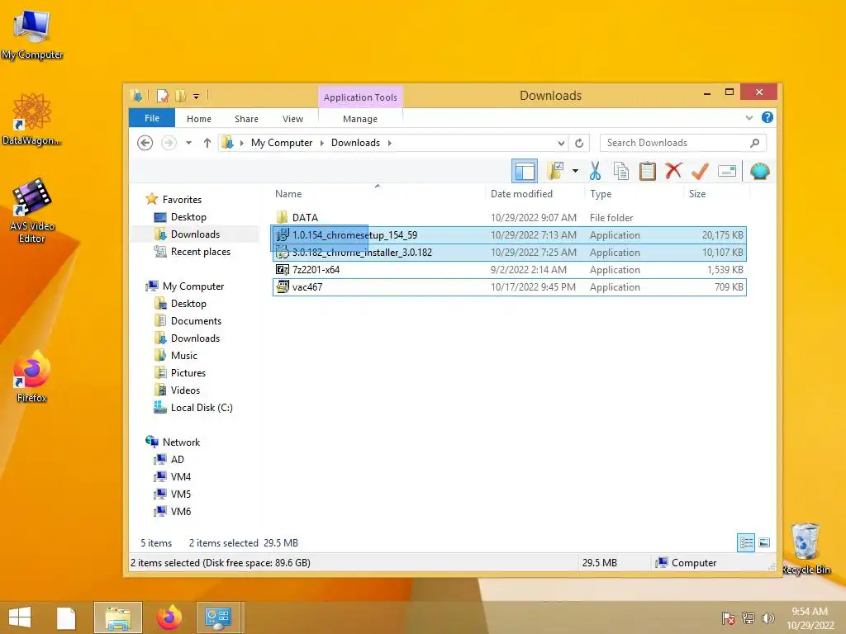Screen dimensions: 846x634
Task: Open Recent places in Favorites
Action: coord(200,251)
